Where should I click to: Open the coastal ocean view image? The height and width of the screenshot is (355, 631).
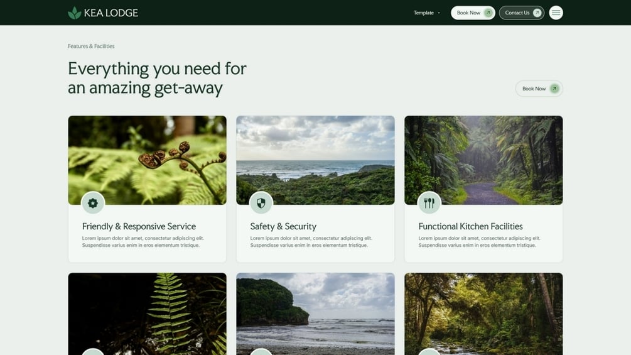click(315, 160)
